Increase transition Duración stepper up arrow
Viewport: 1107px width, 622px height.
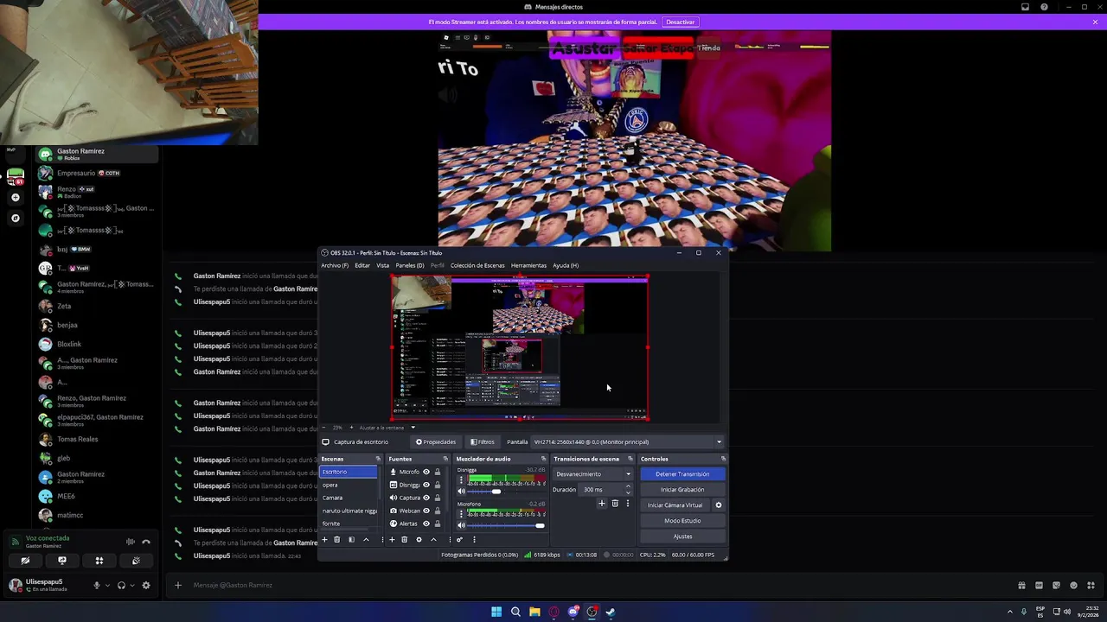628,486
